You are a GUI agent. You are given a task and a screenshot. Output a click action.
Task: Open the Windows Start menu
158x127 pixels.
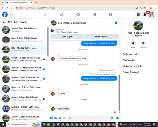pos(3,124)
